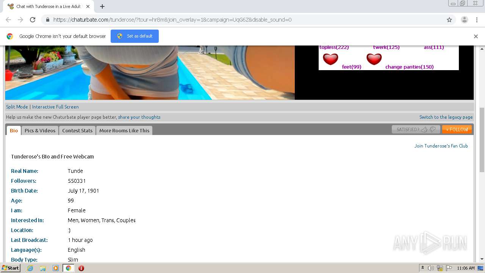Click the Language(s) value English
The height and width of the screenshot is (273, 485).
(x=77, y=250)
